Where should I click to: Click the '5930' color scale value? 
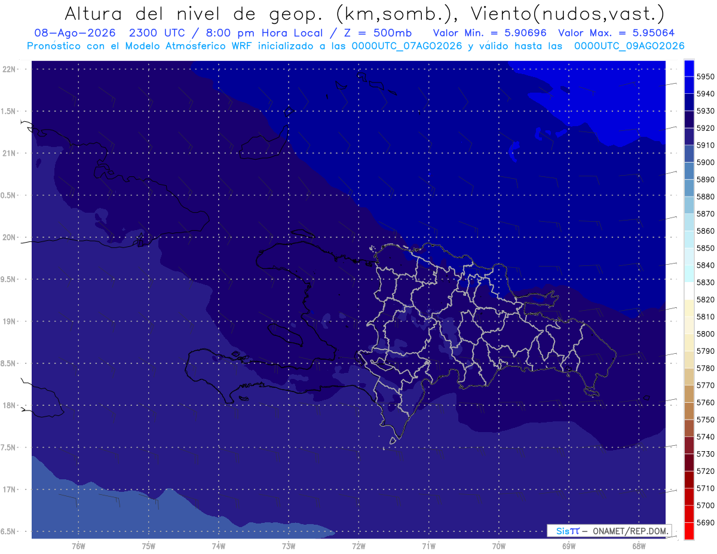tap(706, 111)
